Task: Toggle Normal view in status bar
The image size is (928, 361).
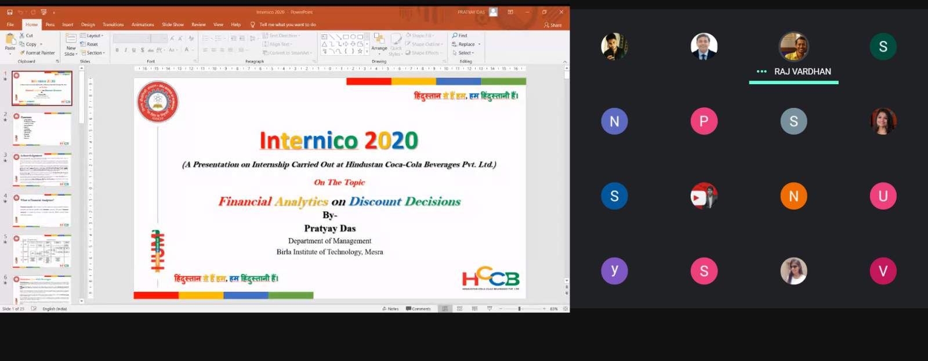Action: click(445, 309)
